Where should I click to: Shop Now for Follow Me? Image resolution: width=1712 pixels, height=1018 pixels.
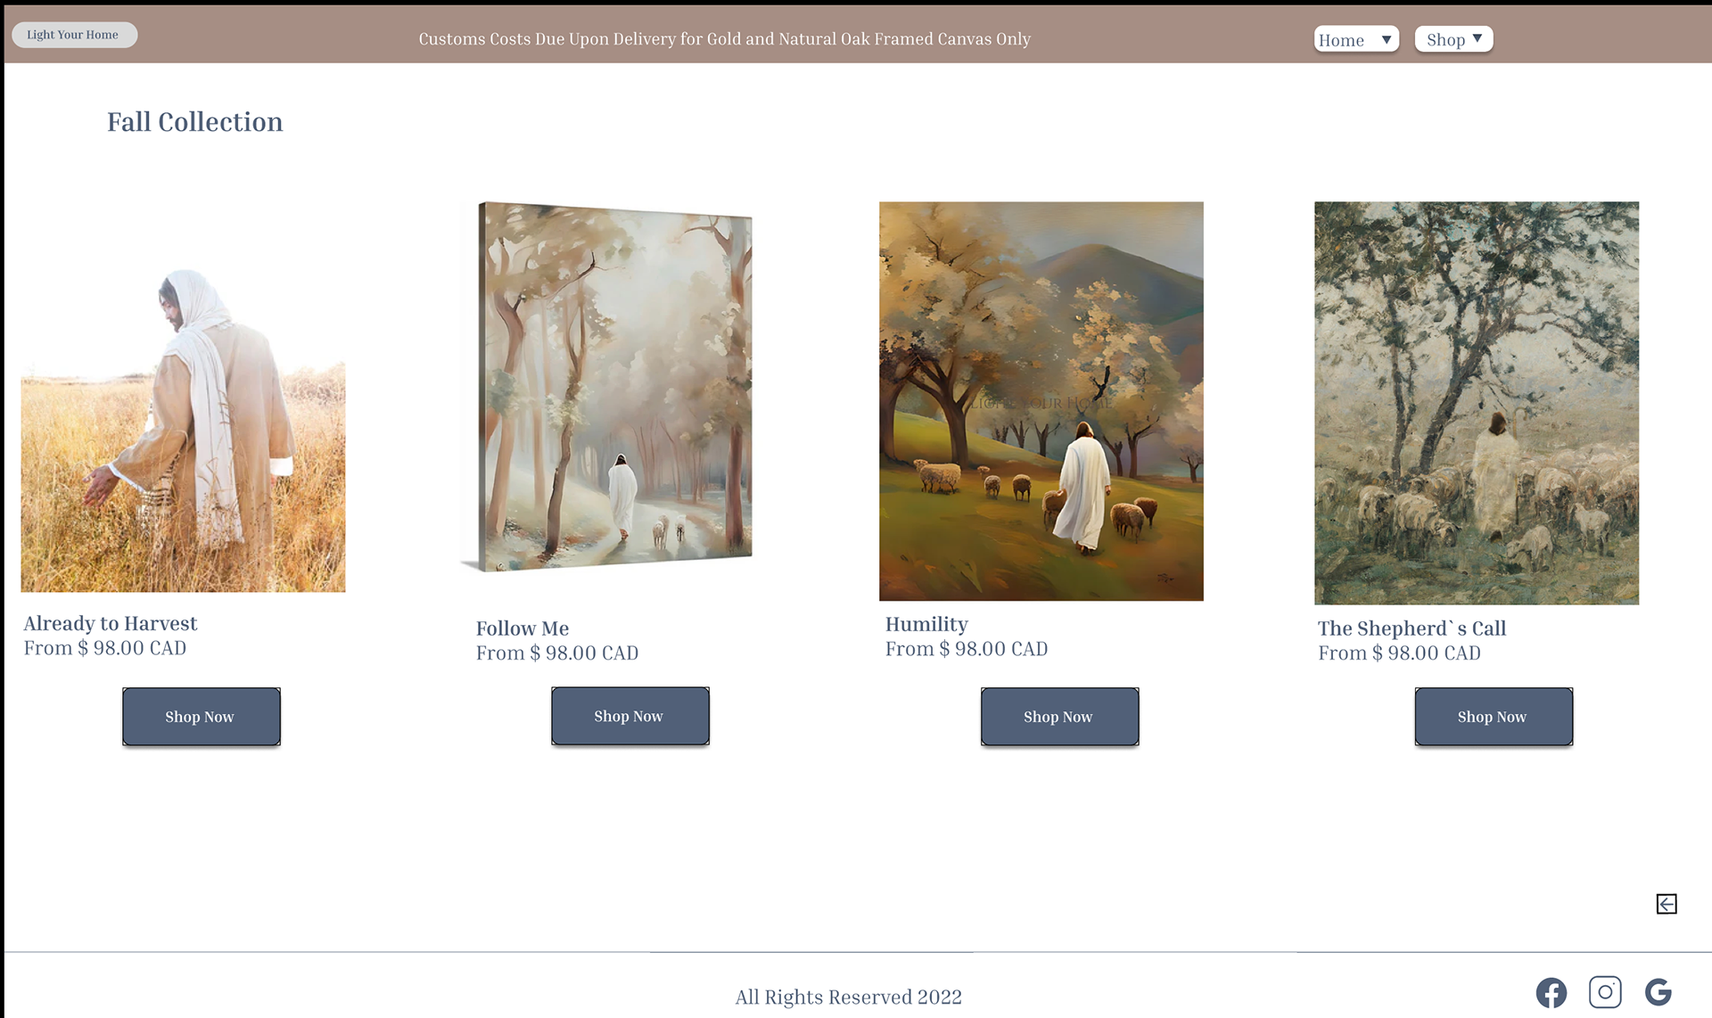coord(630,716)
